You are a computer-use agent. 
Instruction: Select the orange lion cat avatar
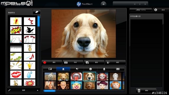click(x=115, y=85)
